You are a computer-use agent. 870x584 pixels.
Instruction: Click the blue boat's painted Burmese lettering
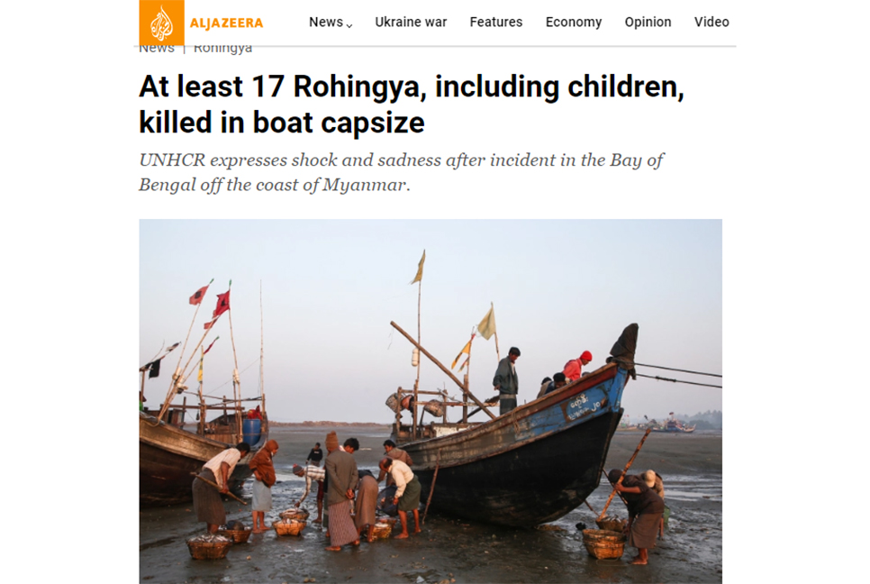(585, 406)
